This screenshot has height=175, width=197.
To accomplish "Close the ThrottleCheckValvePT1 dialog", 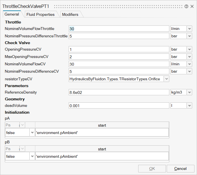I will (192, 7).
